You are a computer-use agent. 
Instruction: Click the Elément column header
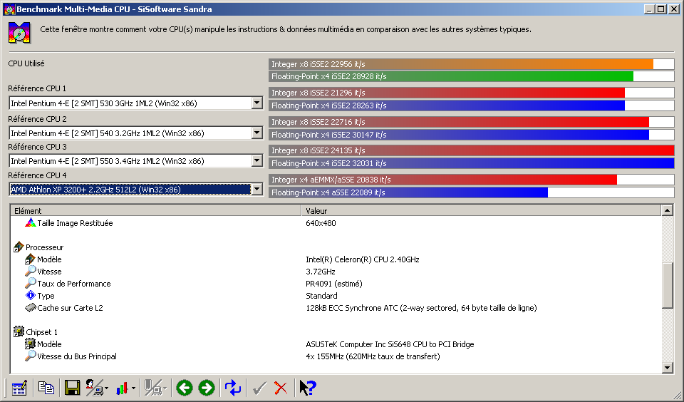point(156,210)
